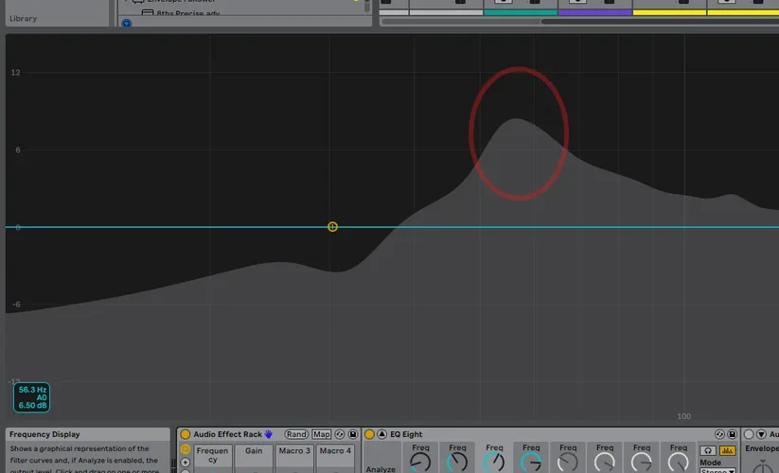Click the Audio Effect Rack hot-swap icon

coord(340,434)
